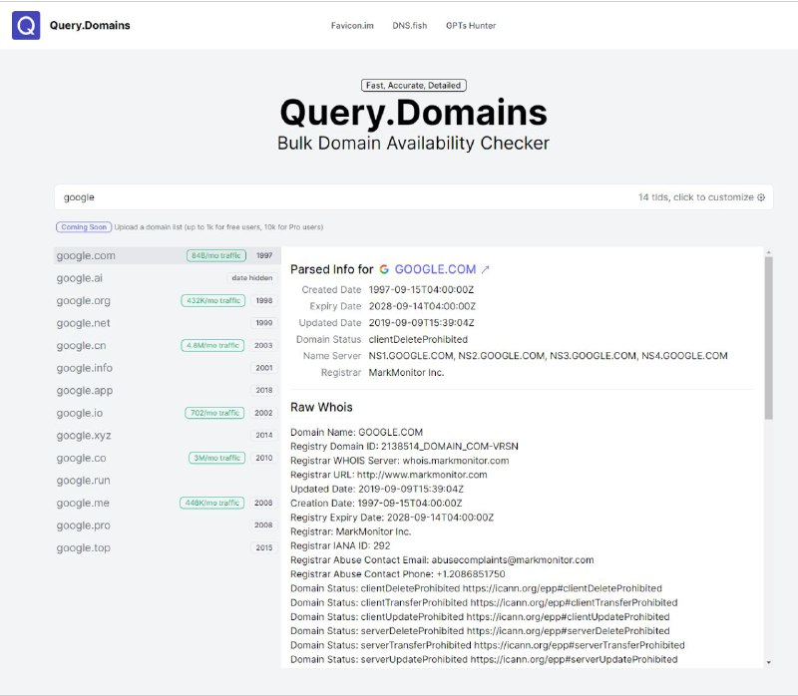Click the Registrar IANA ID: 292 line
This screenshot has height=696, width=798.
pyautogui.click(x=340, y=545)
